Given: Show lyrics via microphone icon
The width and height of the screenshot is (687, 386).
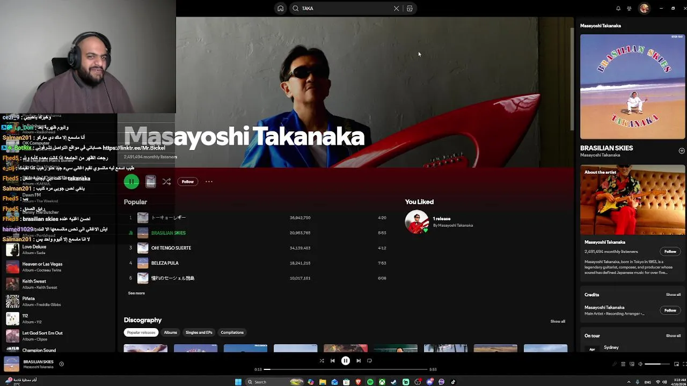Looking at the screenshot, I should click(x=615, y=364).
